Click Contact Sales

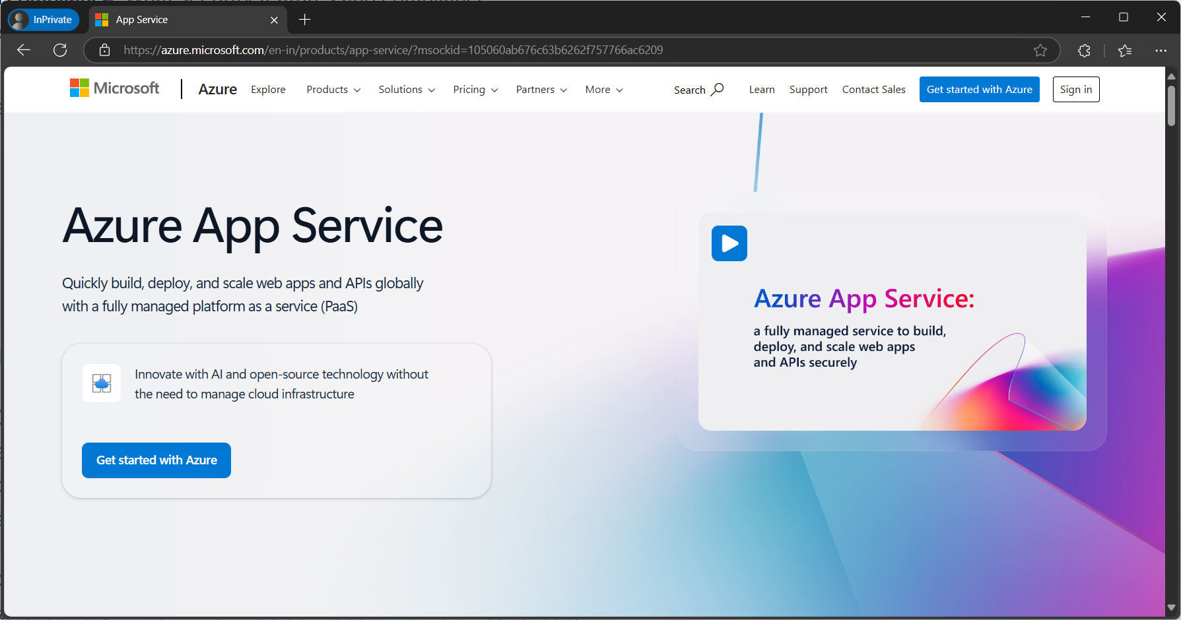pyautogui.click(x=873, y=90)
